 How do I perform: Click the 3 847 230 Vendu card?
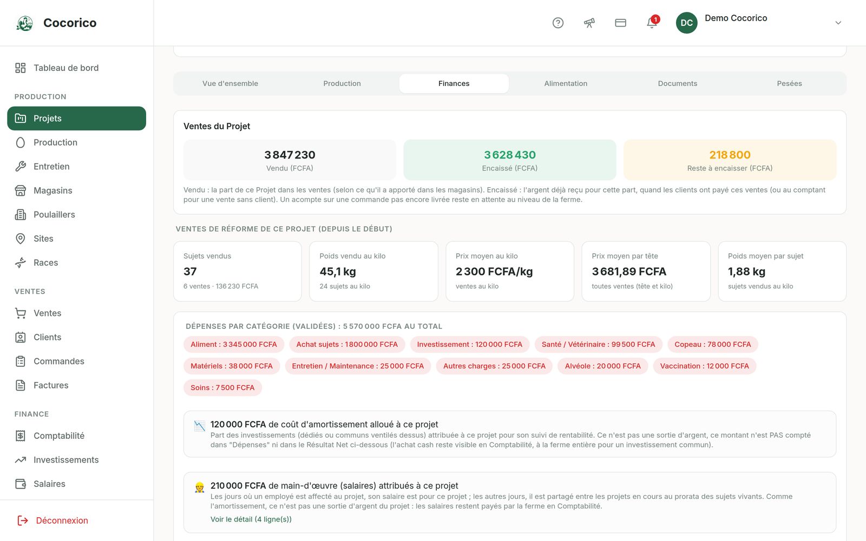pyautogui.click(x=290, y=160)
